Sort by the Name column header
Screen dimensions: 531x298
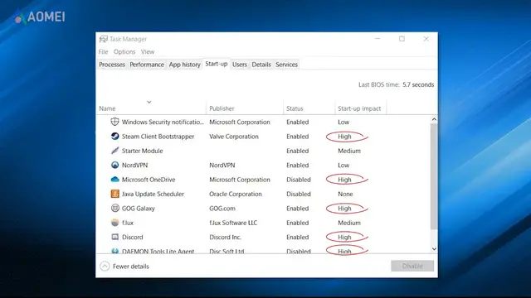107,108
